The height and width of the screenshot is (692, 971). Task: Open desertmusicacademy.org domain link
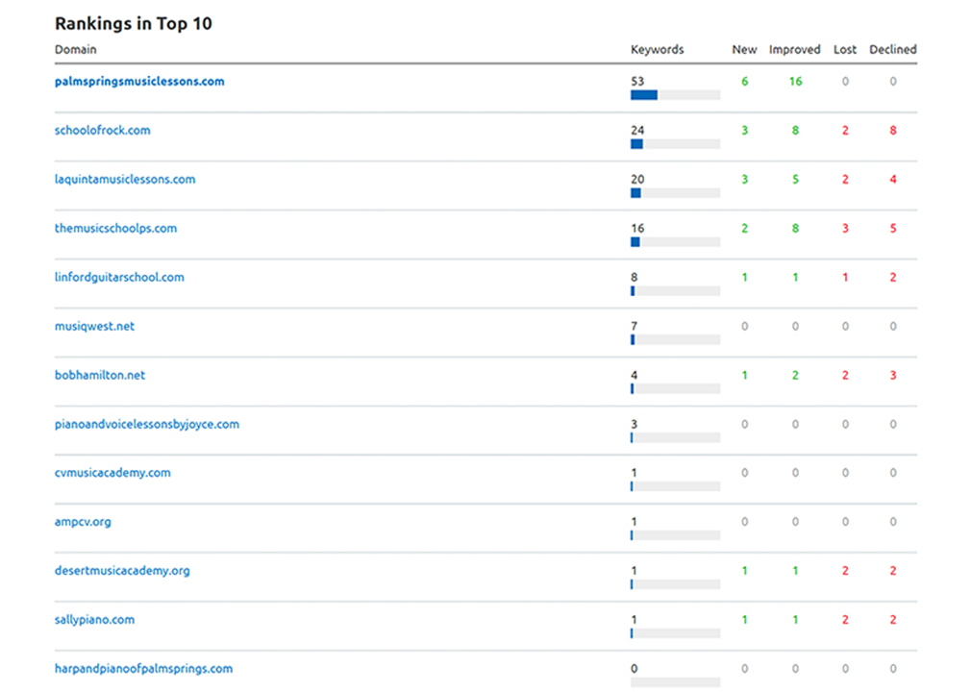click(x=122, y=571)
